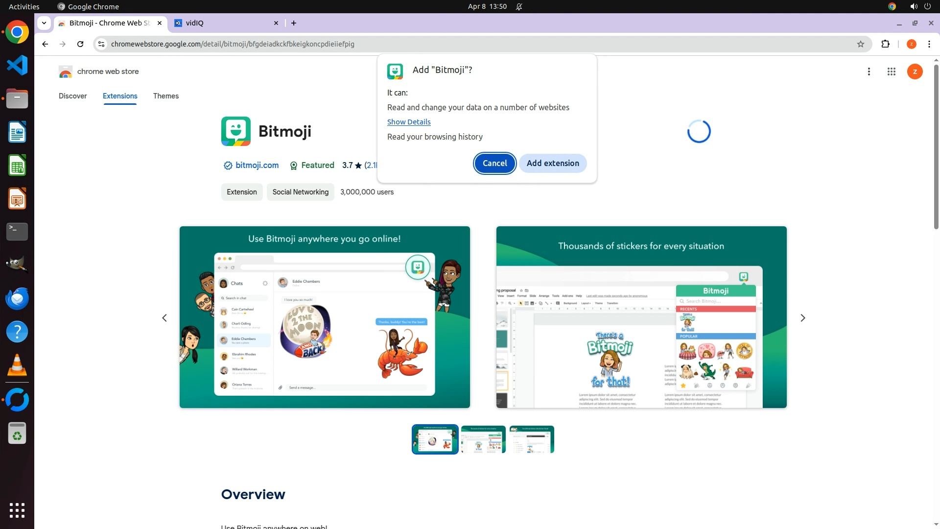Select the second screenshot thumbnail
Screen dimensions: 940x529
point(483,439)
